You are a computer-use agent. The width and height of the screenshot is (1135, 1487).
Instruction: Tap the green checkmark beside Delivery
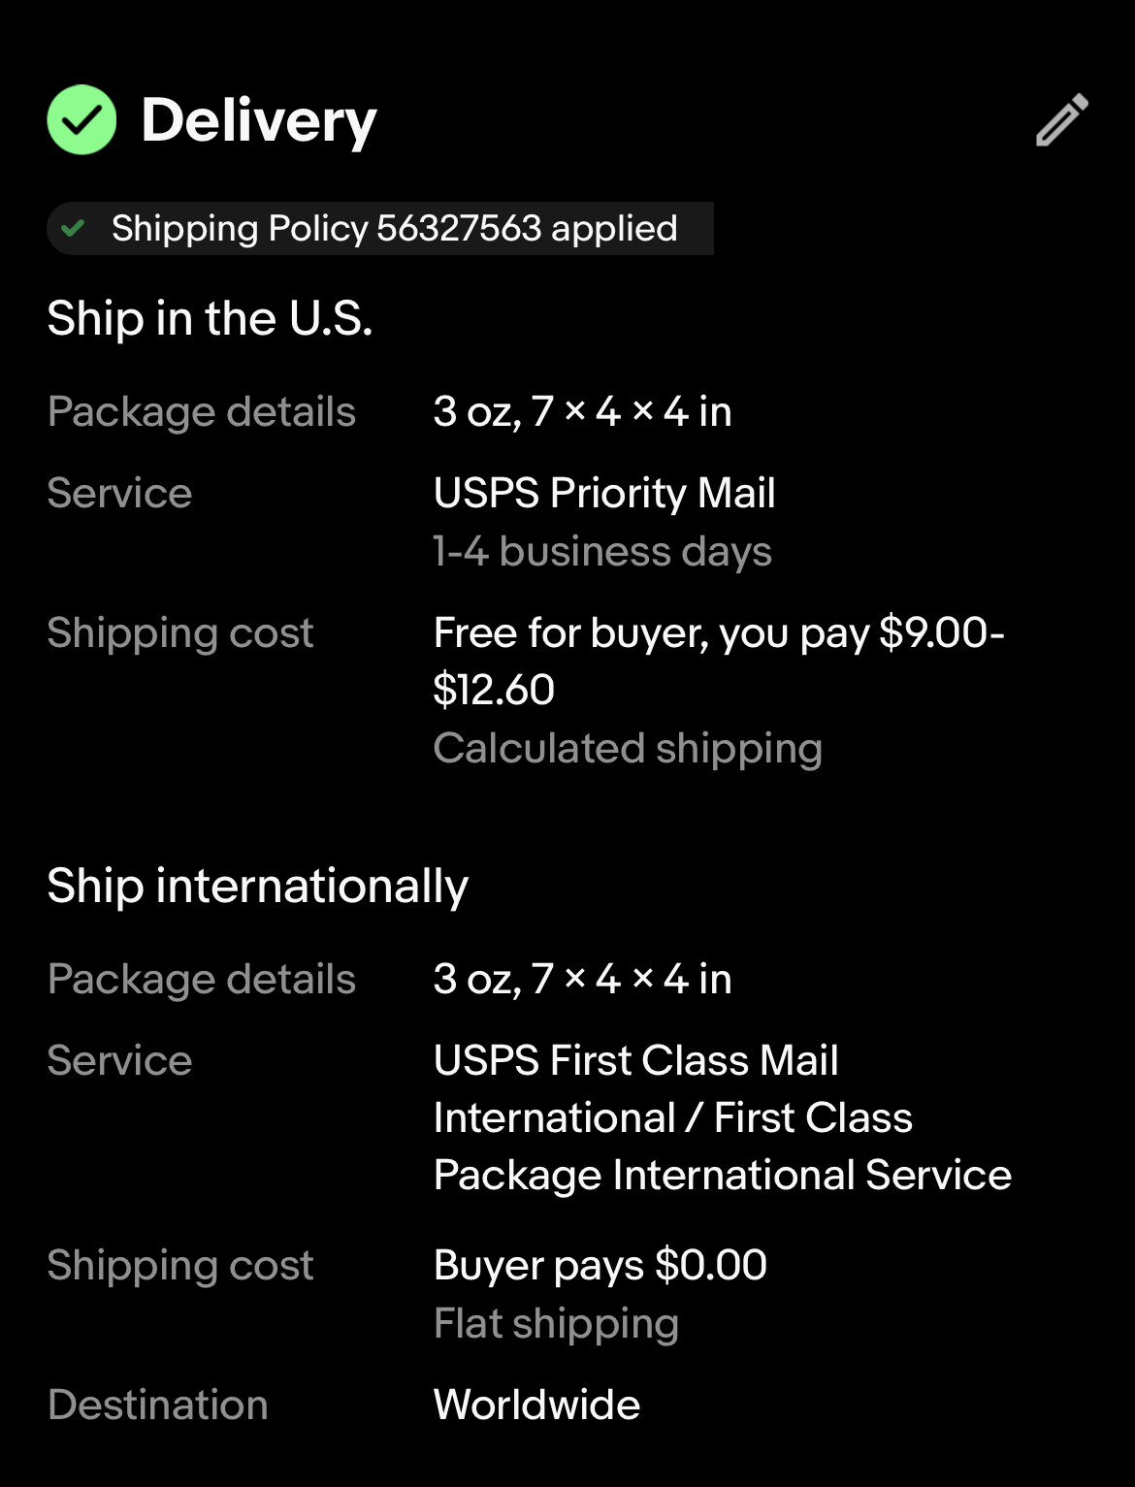click(x=81, y=120)
